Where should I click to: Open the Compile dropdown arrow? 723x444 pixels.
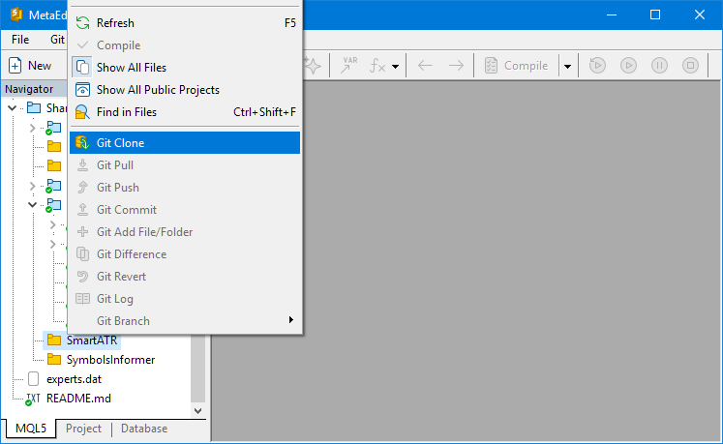[x=567, y=66]
